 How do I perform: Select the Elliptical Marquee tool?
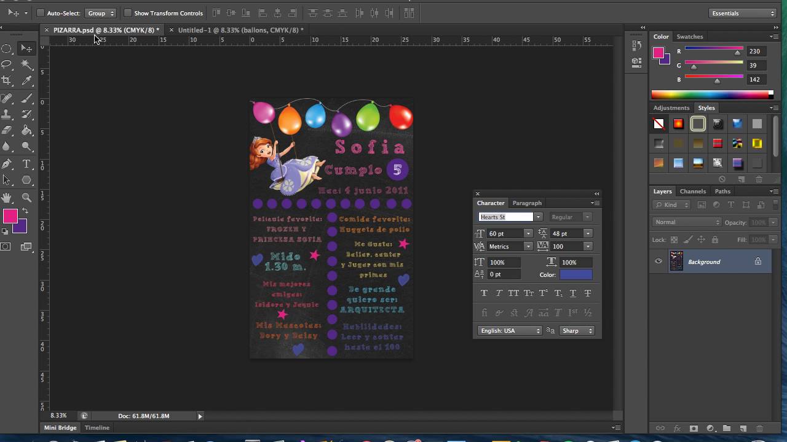7,48
